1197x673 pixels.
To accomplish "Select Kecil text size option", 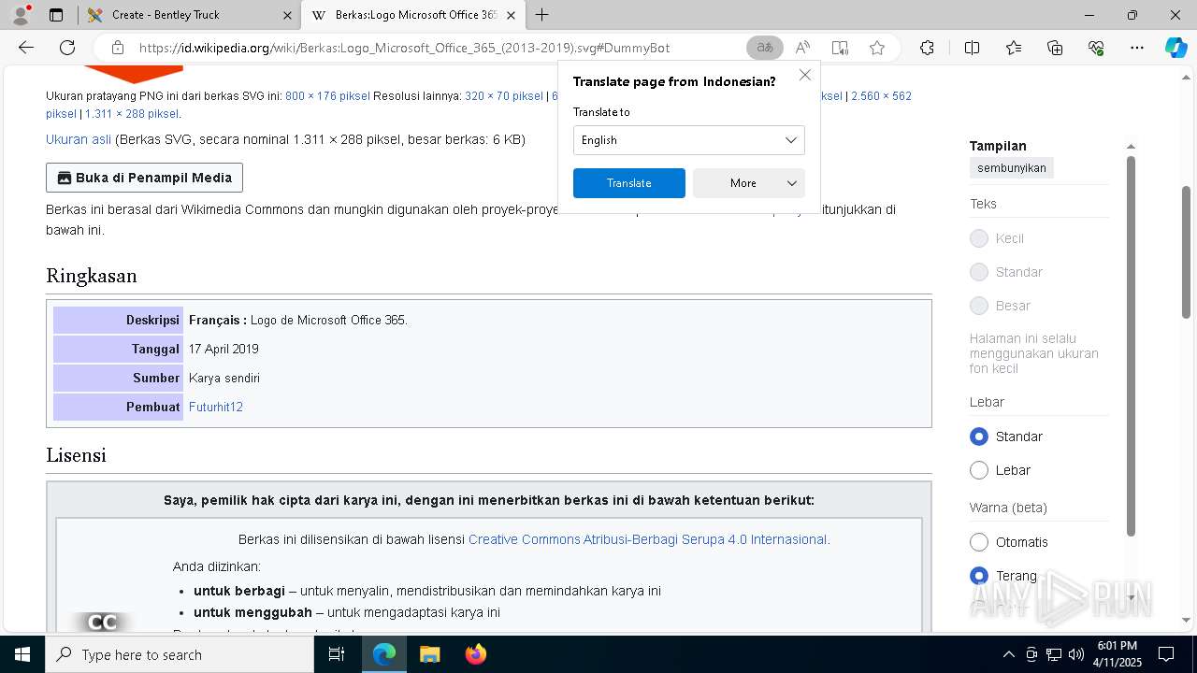I will point(979,238).
